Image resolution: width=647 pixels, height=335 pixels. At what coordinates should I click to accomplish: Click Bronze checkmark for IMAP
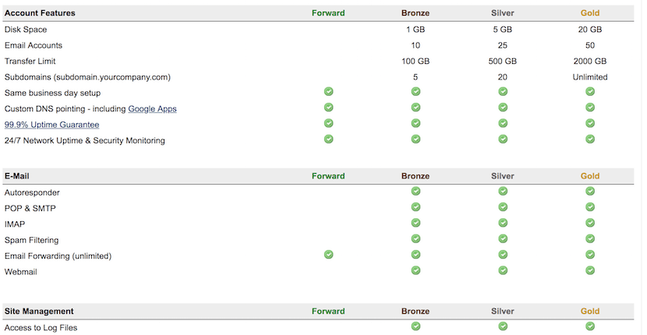tap(415, 223)
